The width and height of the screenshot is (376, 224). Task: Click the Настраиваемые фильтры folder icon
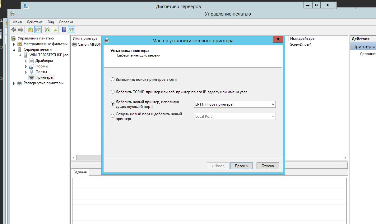click(x=20, y=44)
